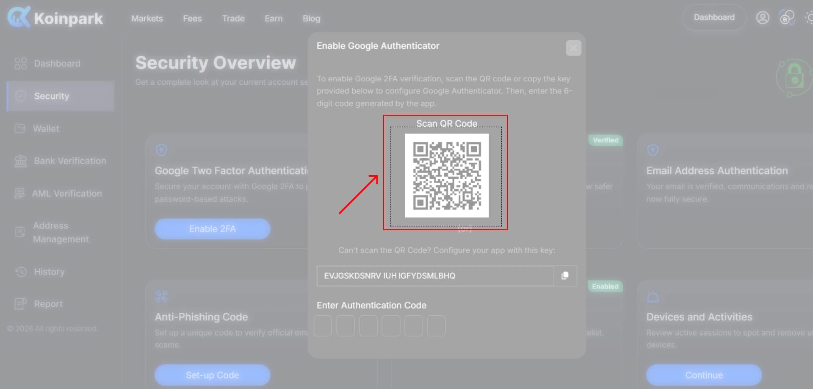Open the currency exchange icon in header
This screenshot has width=813, height=389.
point(787,18)
